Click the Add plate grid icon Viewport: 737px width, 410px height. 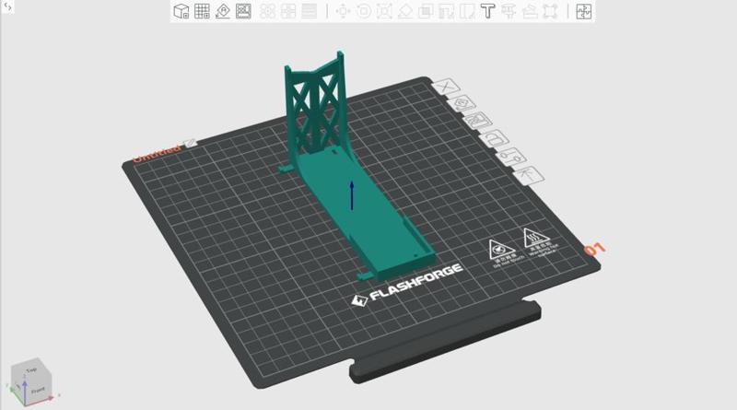point(202,11)
